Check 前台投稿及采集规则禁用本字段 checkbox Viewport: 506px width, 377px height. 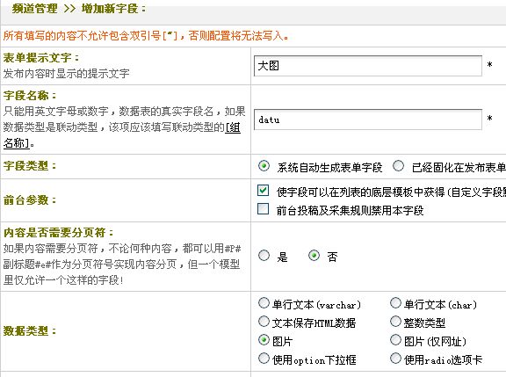(x=263, y=209)
